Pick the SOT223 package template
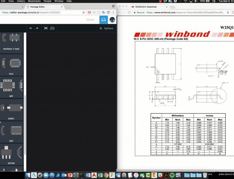Screen dimensions: 234x179 tap(11, 155)
